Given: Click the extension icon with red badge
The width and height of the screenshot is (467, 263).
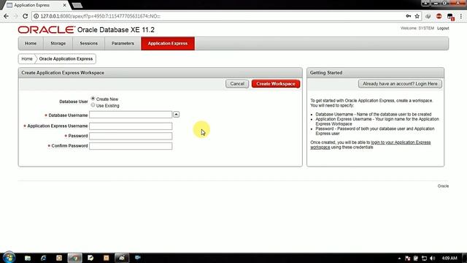Looking at the screenshot, I should (450, 17).
